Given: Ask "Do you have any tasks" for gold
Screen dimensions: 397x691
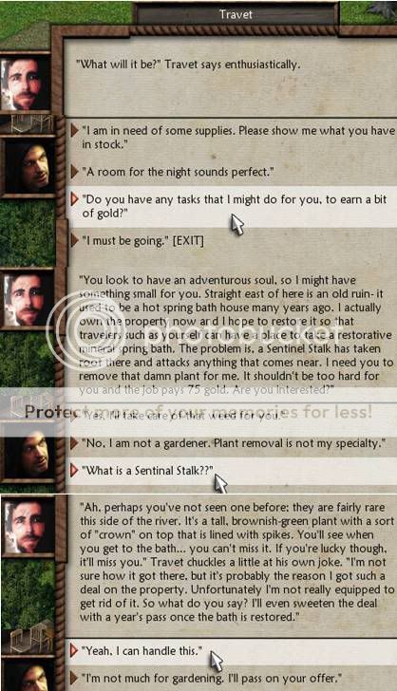Looking at the screenshot, I should [235, 206].
